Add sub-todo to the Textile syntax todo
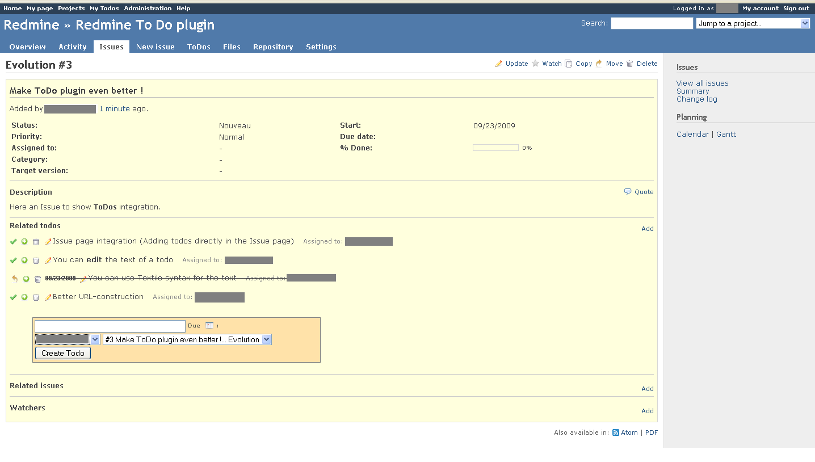This screenshot has height=462, width=815. (x=26, y=279)
